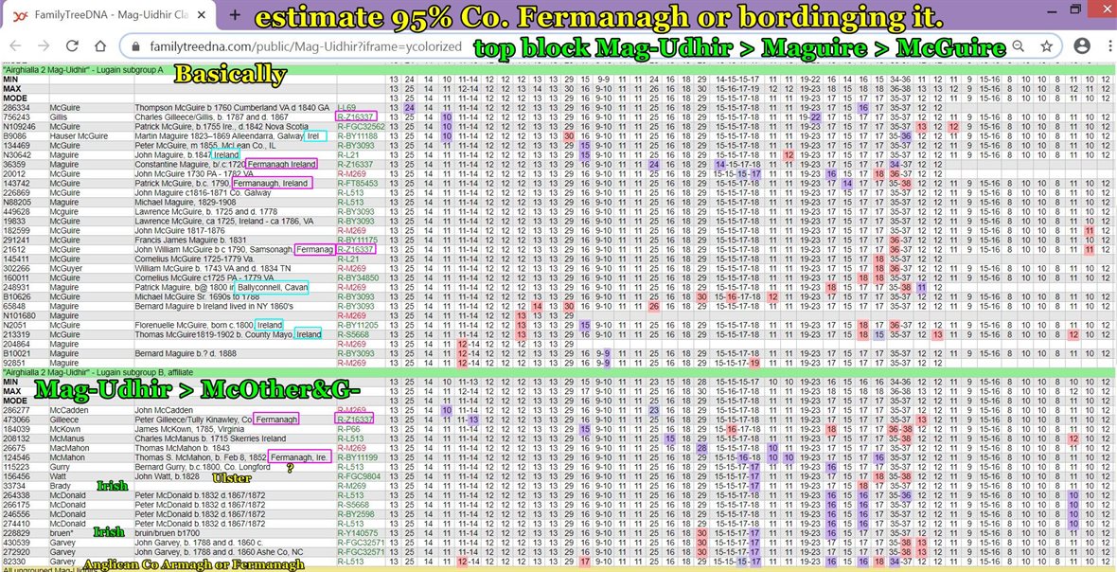Viewport: 1117px width, 572px height.
Task: Click the familytreedna.com address bar
Action: [x=303, y=46]
